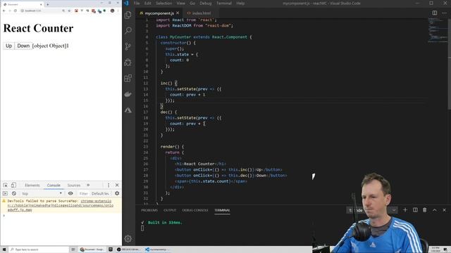
Task: Select the DevTools inspect element tool
Action: pos(6,185)
